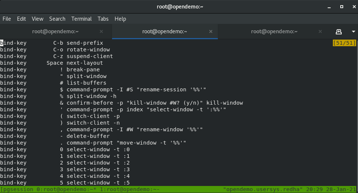Screen dimensions: 358x193
Task: Switch to the third terminal tab
Action: coord(274,31)
